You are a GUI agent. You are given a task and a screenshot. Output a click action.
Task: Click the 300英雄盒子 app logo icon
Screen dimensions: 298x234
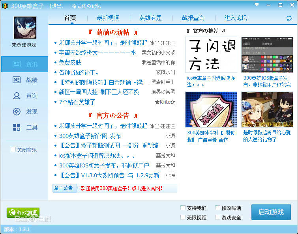5,6
